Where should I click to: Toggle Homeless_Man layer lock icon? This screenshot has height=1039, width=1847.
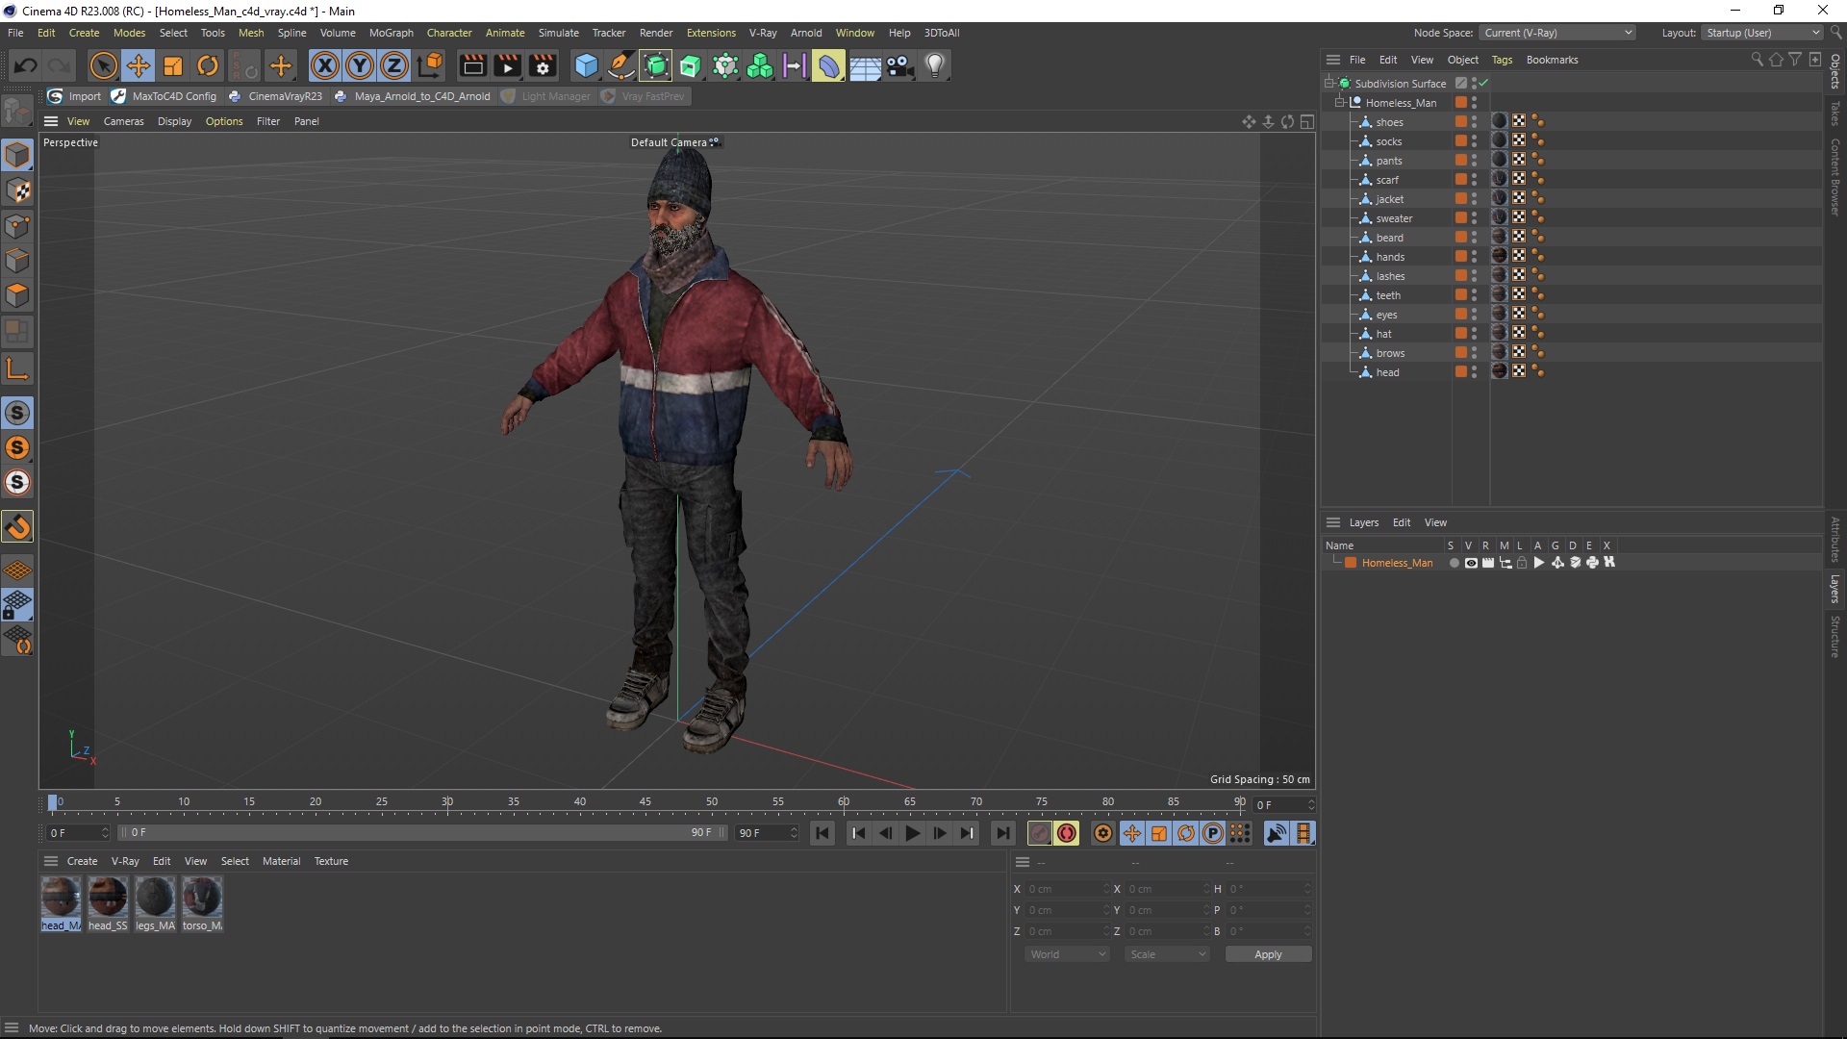pos(1522,563)
